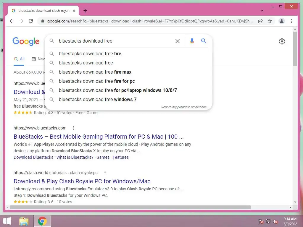Click the muted volume tray icon
Image resolution: width=303 pixels, height=227 pixels.
coord(275,221)
